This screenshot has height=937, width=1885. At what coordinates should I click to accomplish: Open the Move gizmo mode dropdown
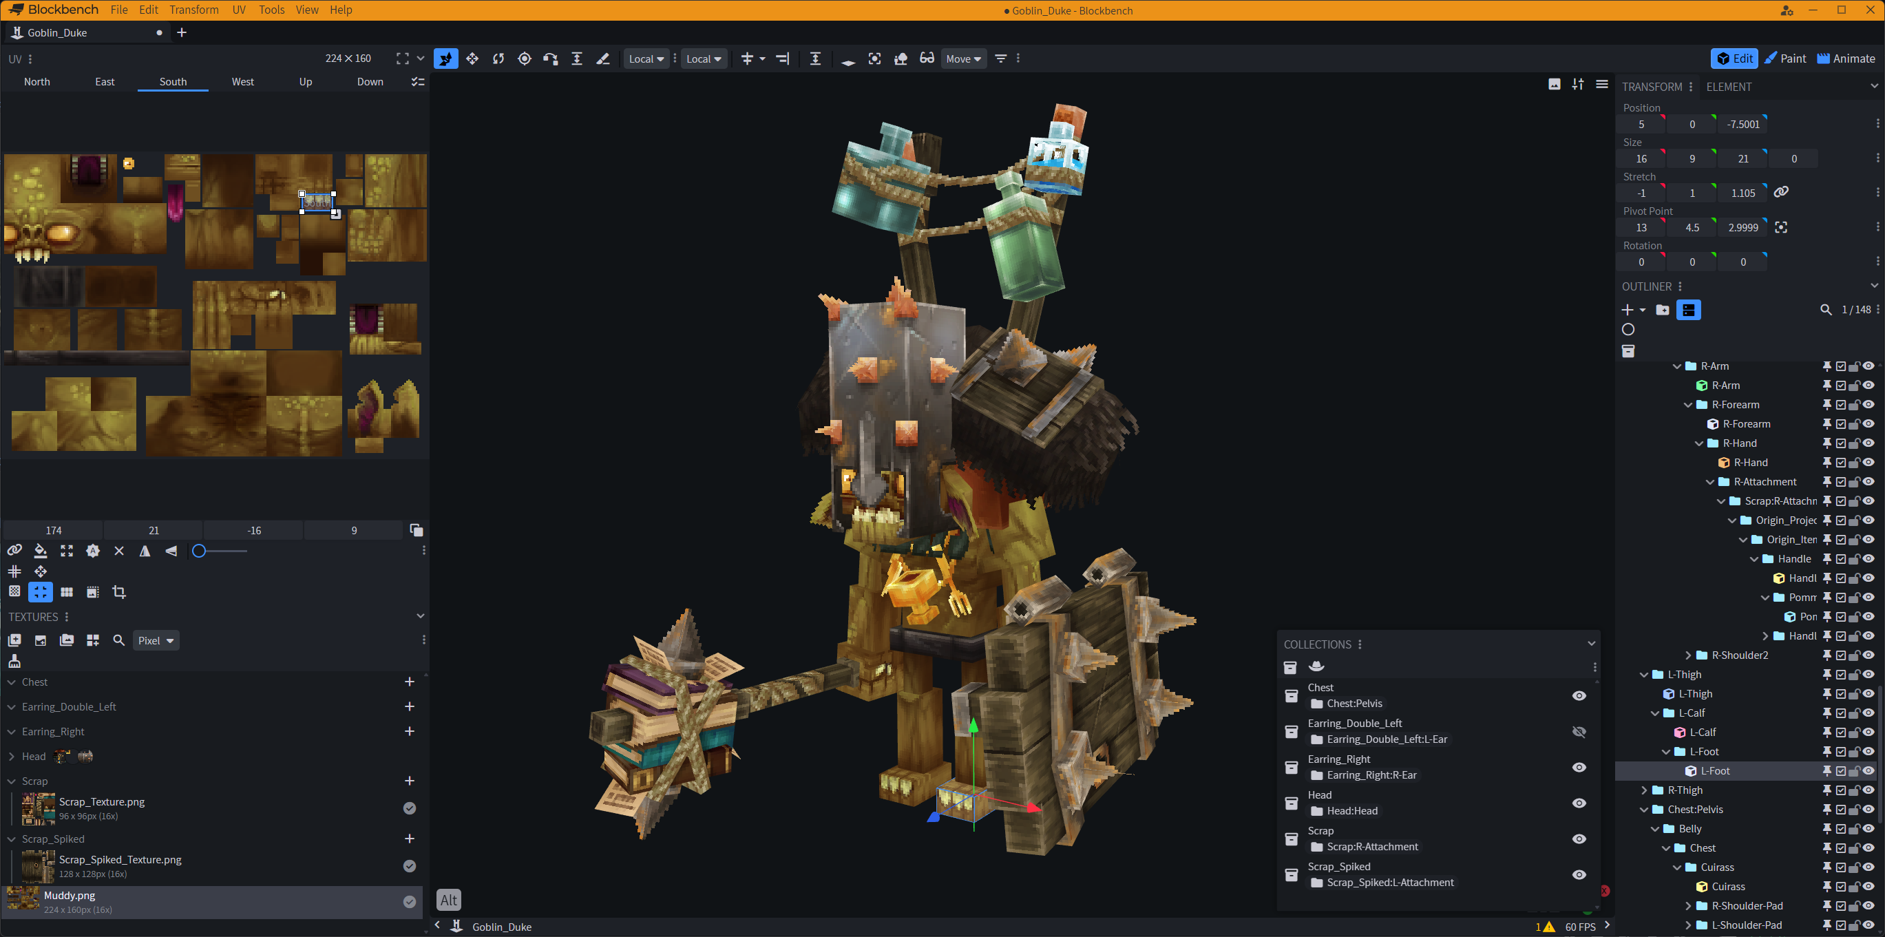[x=963, y=59]
